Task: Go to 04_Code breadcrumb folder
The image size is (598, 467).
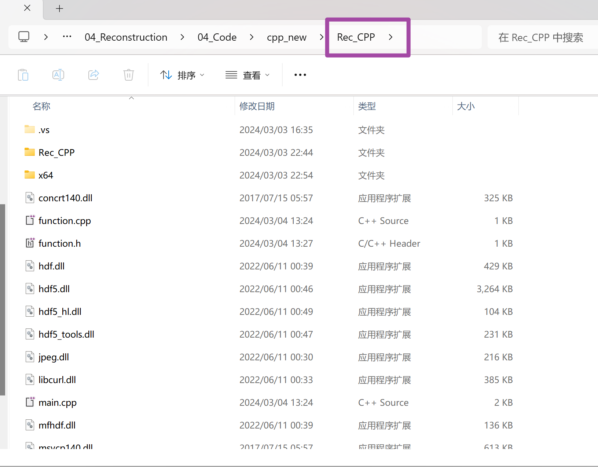Action: click(x=217, y=37)
